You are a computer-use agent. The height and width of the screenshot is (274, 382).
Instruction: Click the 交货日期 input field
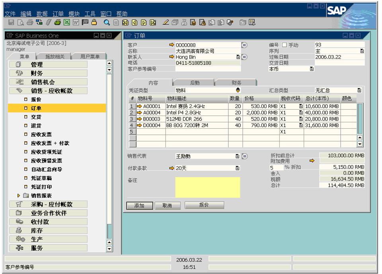[339, 63]
